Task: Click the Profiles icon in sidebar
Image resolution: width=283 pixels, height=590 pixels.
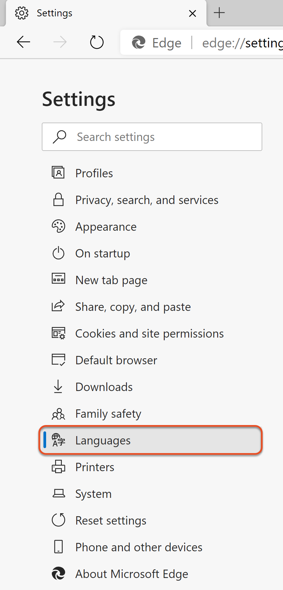Action: coord(58,173)
